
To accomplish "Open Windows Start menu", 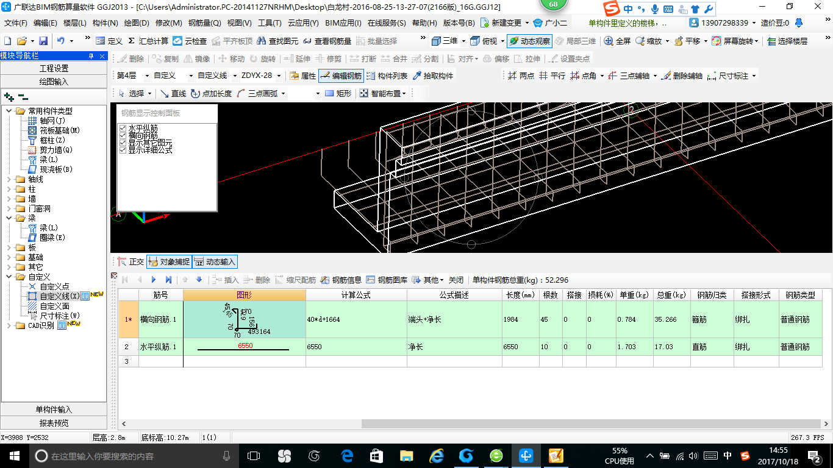I will 14,455.
